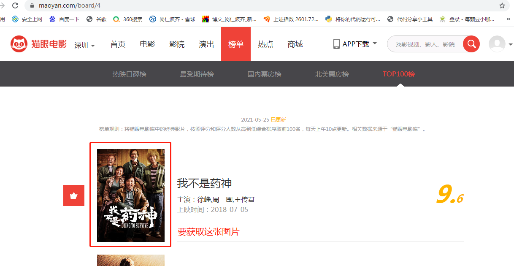514x266 pixels.
Task: Open the 商城 nav item
Action: (295, 44)
